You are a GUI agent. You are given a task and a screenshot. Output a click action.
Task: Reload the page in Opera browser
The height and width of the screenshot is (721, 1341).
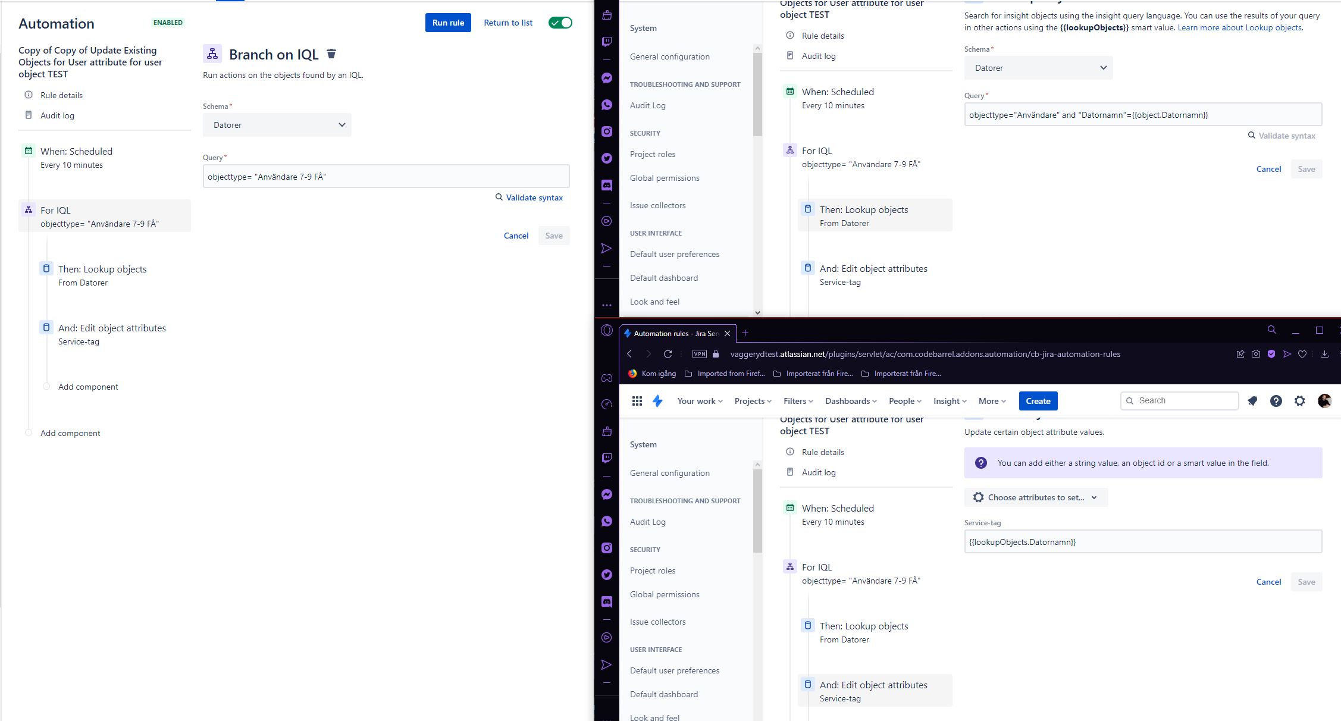[x=668, y=354]
